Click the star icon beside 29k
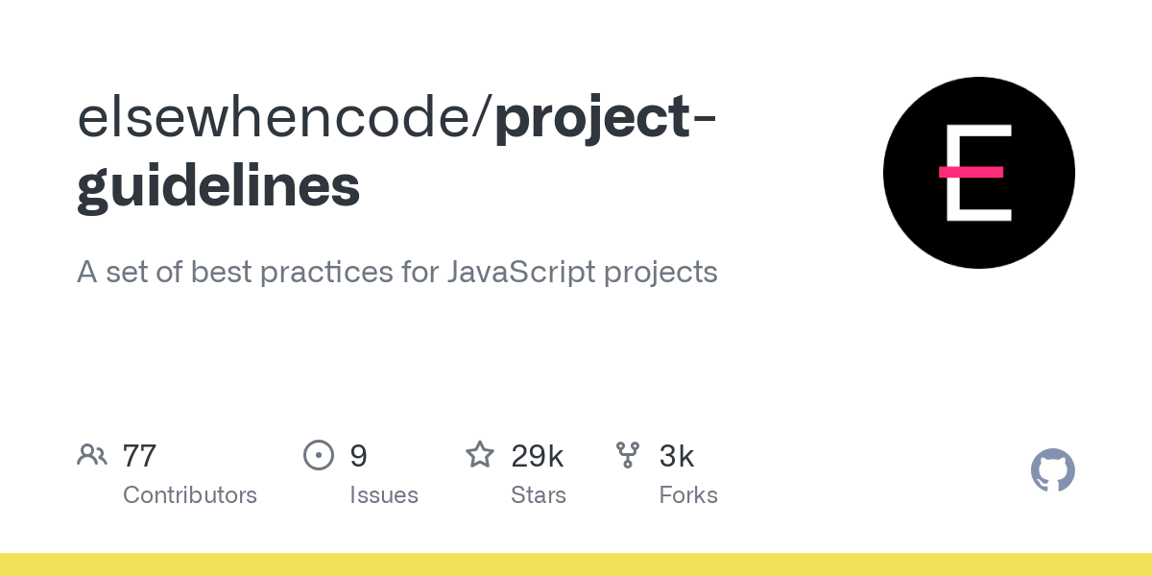 click(x=480, y=454)
